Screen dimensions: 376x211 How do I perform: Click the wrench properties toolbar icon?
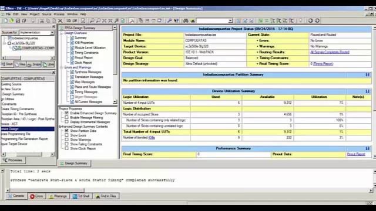(169, 21)
